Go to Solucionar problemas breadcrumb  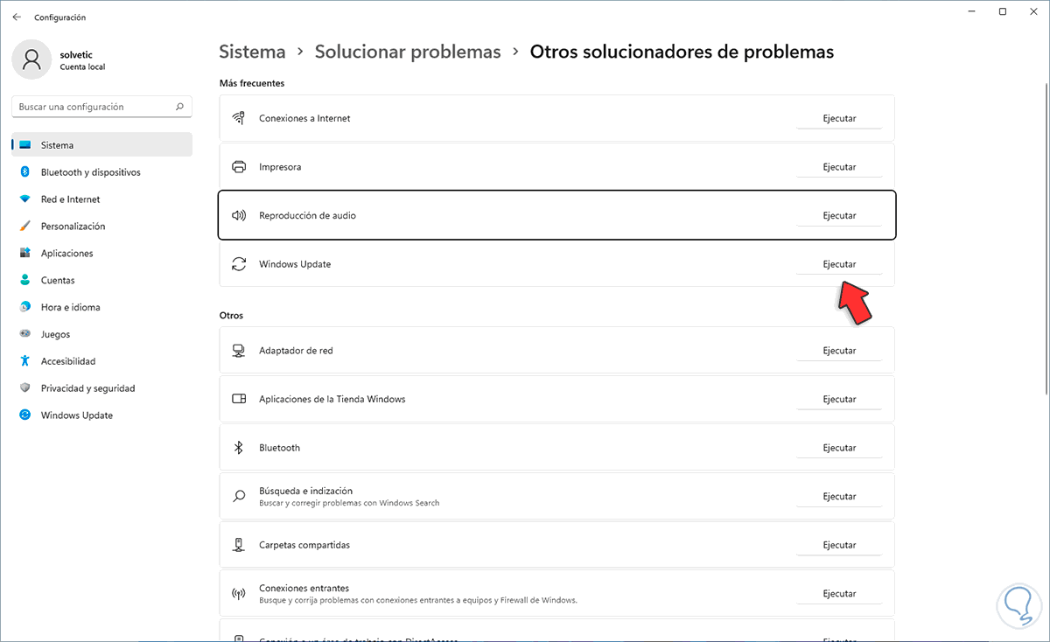pos(408,52)
